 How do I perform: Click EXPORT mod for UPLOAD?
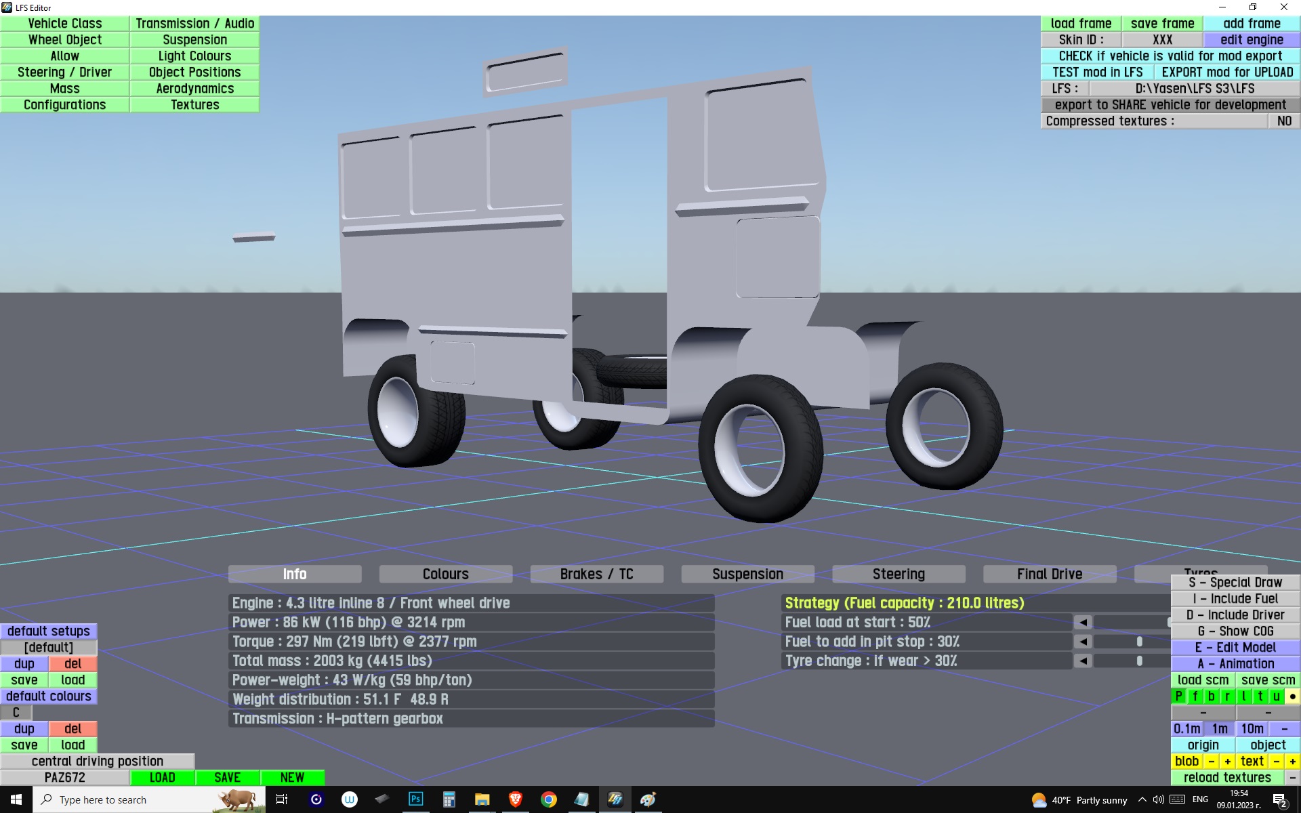1227,72
